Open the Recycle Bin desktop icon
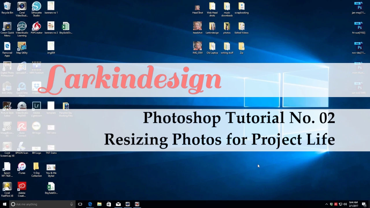 coord(7,8)
